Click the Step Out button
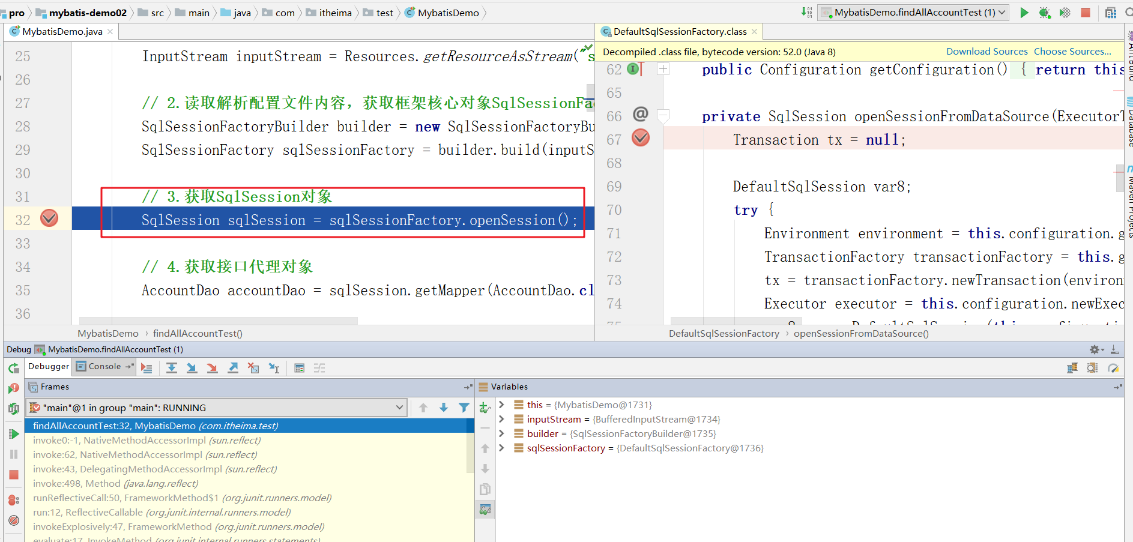Screen dimensions: 1133x542 (x=233, y=368)
